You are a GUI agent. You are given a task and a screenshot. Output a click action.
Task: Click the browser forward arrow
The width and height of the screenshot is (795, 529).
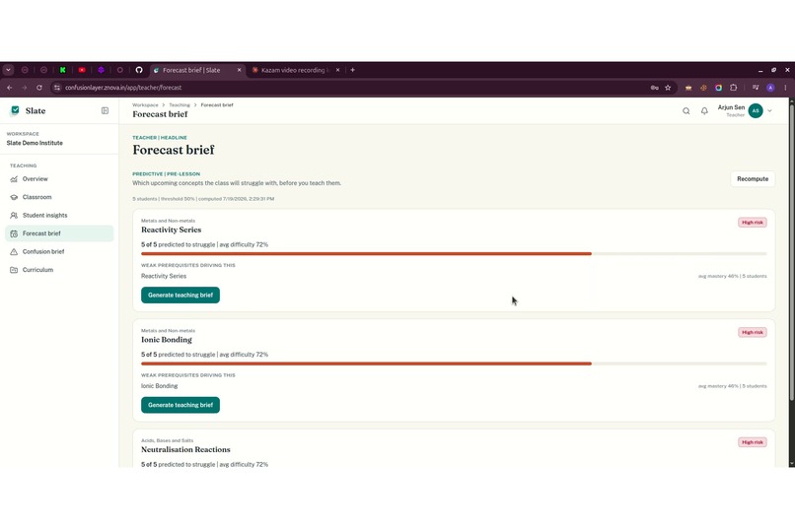(25, 88)
